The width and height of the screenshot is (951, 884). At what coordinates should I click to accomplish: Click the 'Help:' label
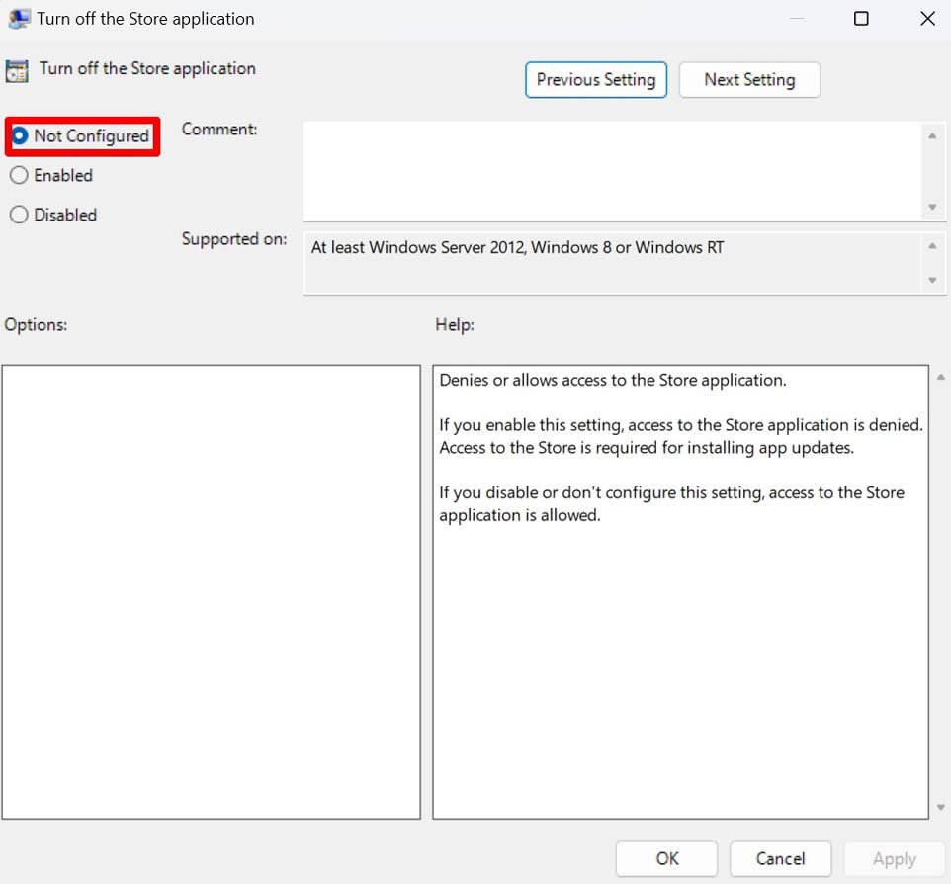click(x=455, y=325)
